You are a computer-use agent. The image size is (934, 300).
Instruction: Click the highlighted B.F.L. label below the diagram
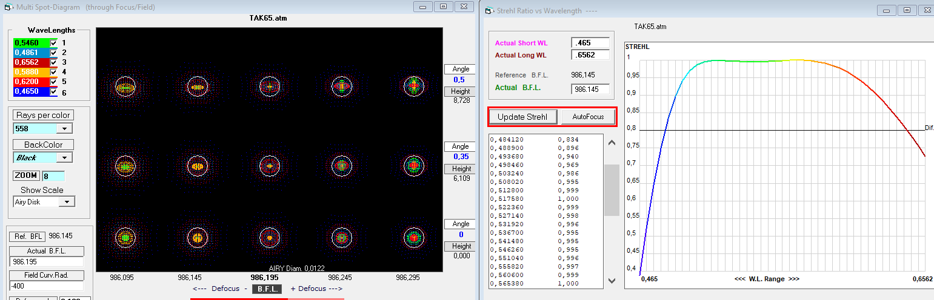[267, 289]
